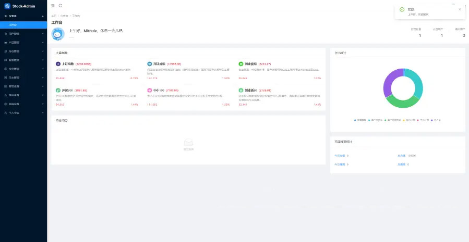Click the 个人中心 person icon
The width and height of the screenshot is (469, 242).
(x=6, y=113)
